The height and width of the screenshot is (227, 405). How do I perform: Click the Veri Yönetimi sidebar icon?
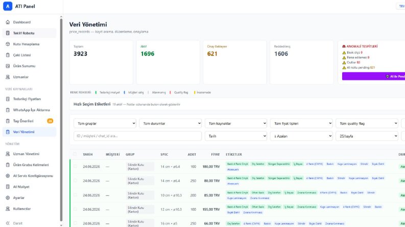[x=8, y=132]
